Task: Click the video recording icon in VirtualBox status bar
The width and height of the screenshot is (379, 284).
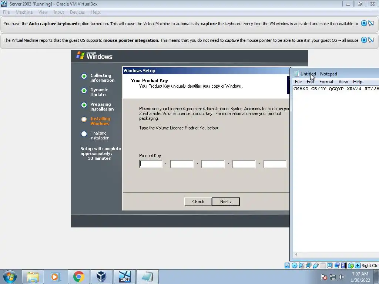Action: click(337, 266)
